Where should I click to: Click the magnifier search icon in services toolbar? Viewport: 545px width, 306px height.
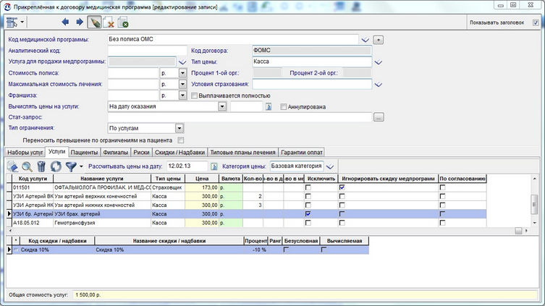point(27,166)
